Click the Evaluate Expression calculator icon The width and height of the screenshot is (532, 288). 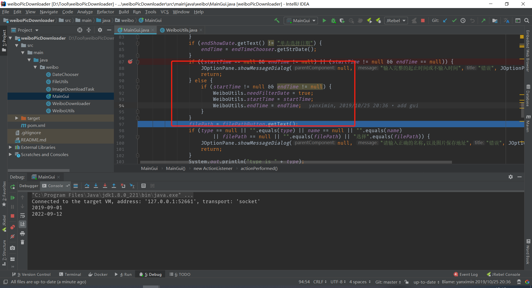pyautogui.click(x=143, y=186)
